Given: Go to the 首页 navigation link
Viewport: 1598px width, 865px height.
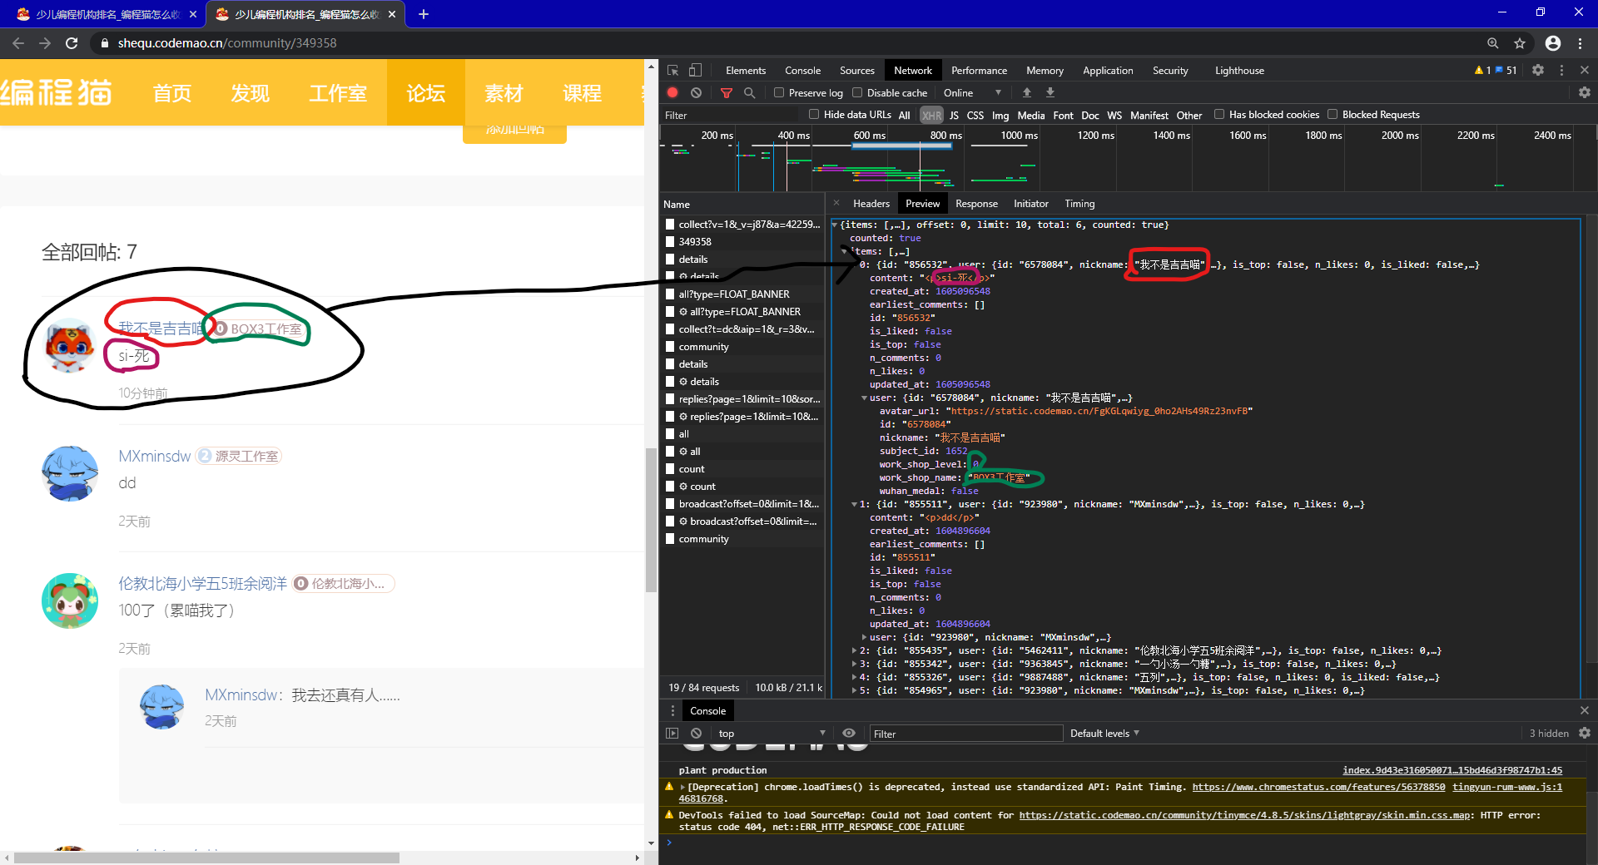Looking at the screenshot, I should [x=172, y=93].
